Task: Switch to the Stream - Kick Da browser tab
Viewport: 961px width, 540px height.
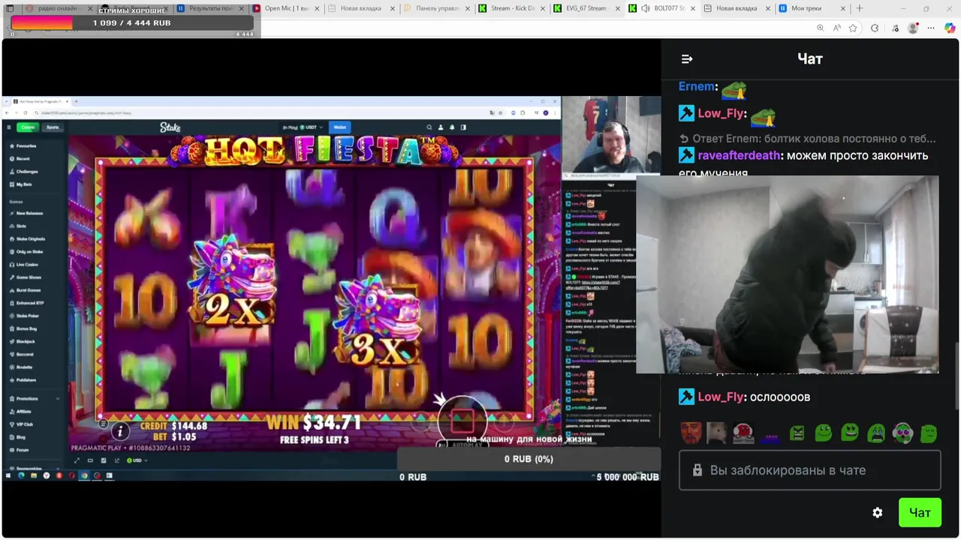Action: coord(513,8)
